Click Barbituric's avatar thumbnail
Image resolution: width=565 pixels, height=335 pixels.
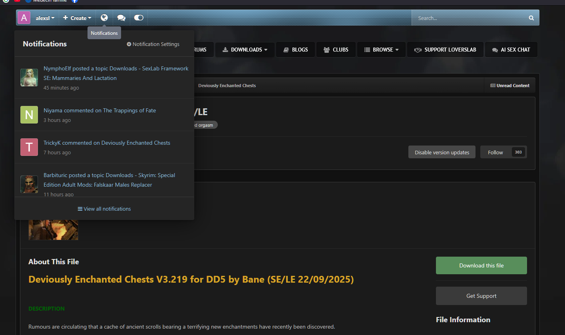tap(29, 184)
